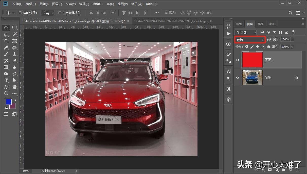Select the Crop tool
This screenshot has width=307, height=174.
tap(6, 41)
